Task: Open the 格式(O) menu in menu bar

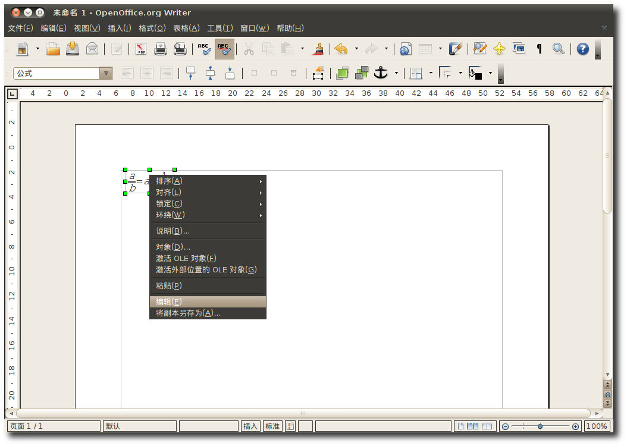Action: tap(152, 28)
